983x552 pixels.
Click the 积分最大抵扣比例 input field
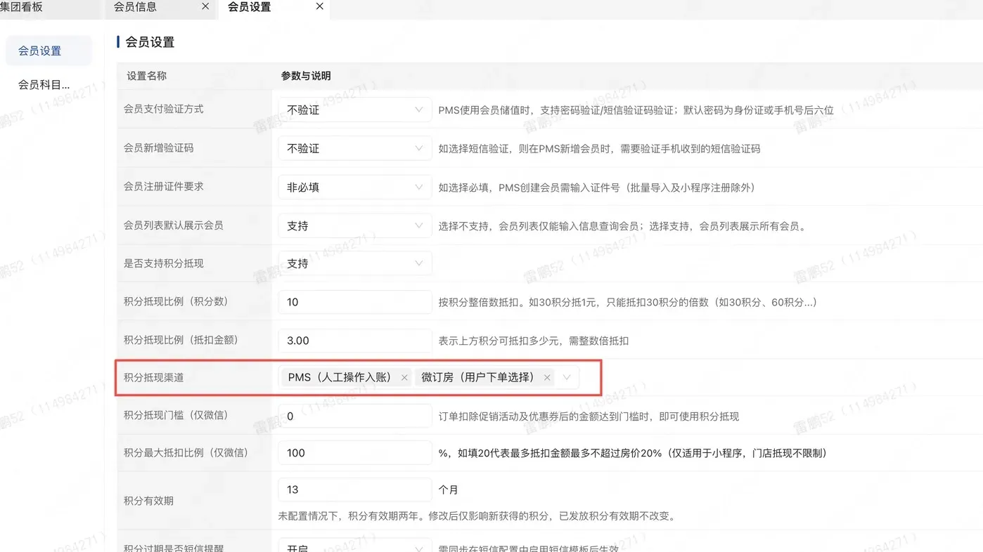[354, 453]
